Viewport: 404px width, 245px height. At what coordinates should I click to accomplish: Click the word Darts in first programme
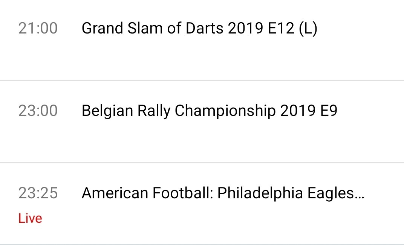(x=204, y=28)
